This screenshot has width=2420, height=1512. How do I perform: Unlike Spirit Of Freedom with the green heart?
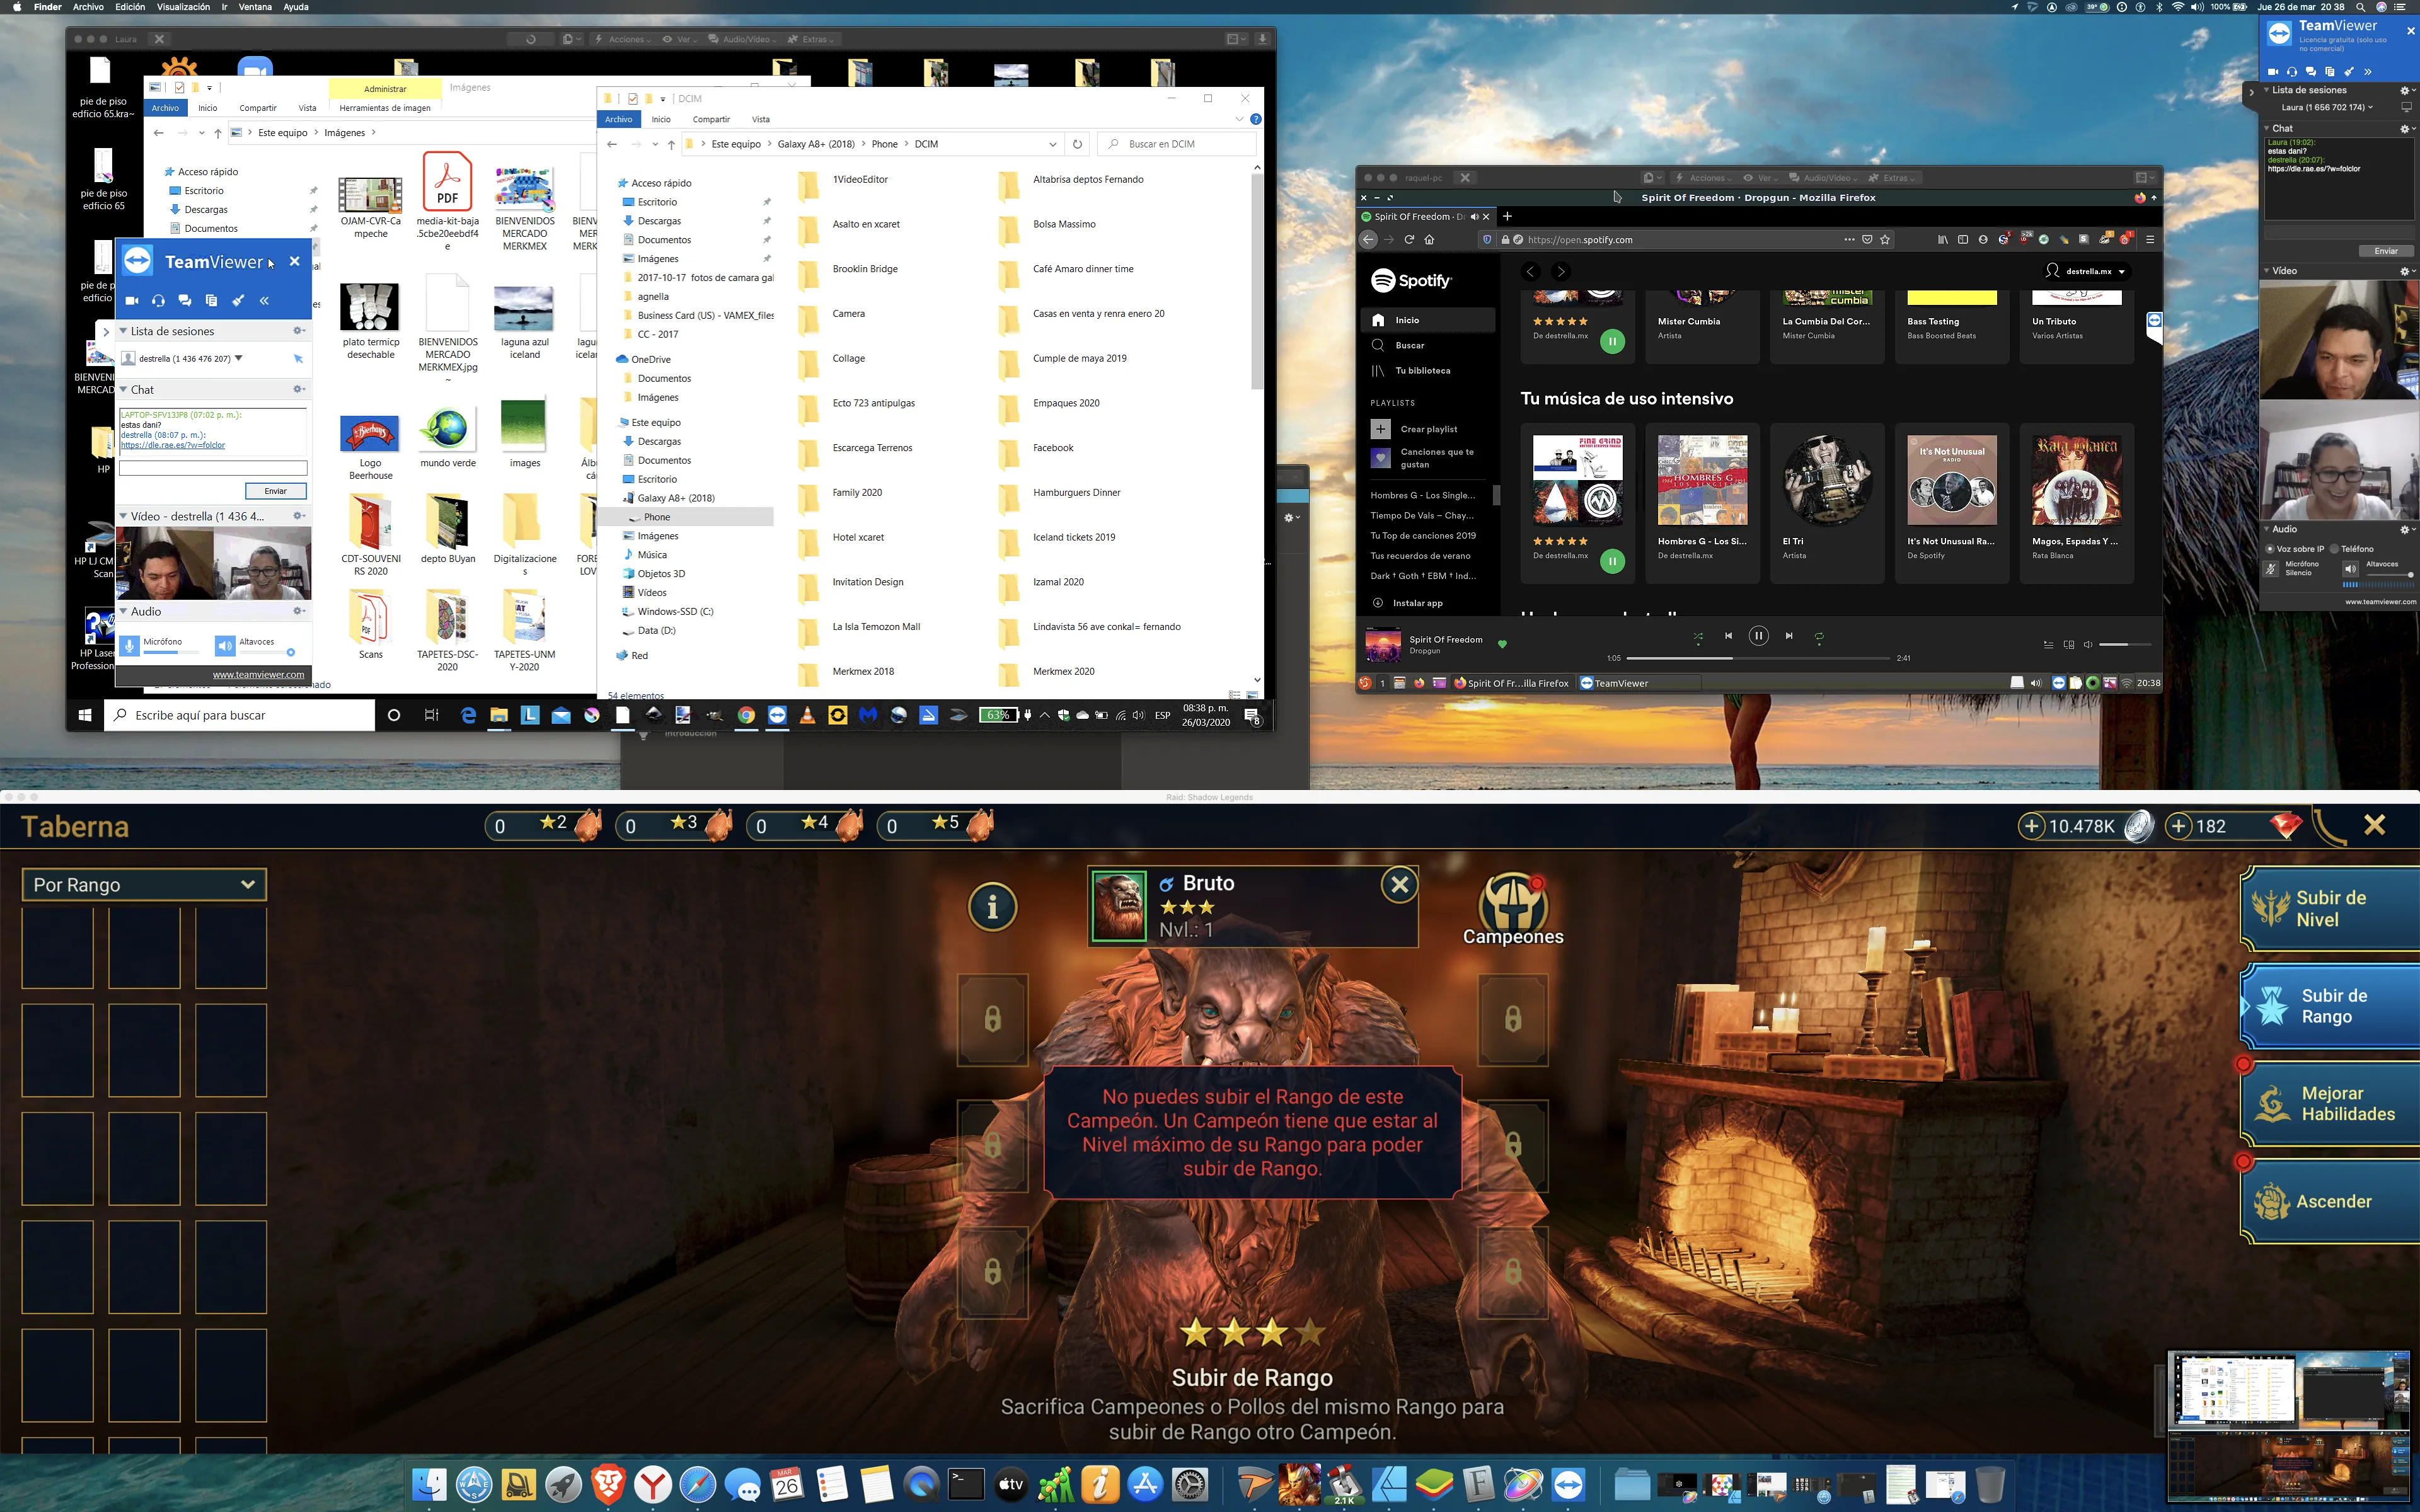[1502, 644]
